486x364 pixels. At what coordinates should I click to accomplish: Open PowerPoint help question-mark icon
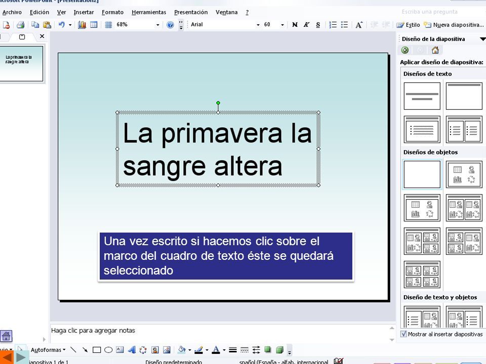[170, 25]
